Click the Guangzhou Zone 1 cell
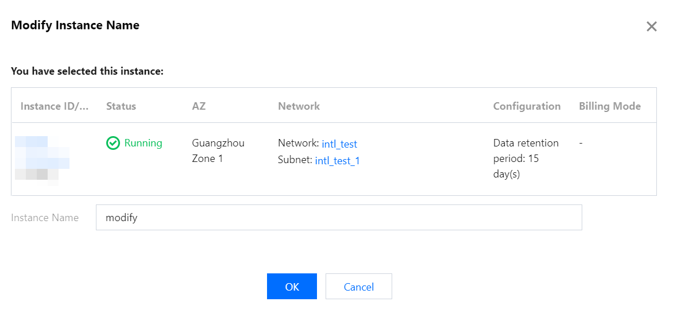The height and width of the screenshot is (313, 673). (218, 150)
